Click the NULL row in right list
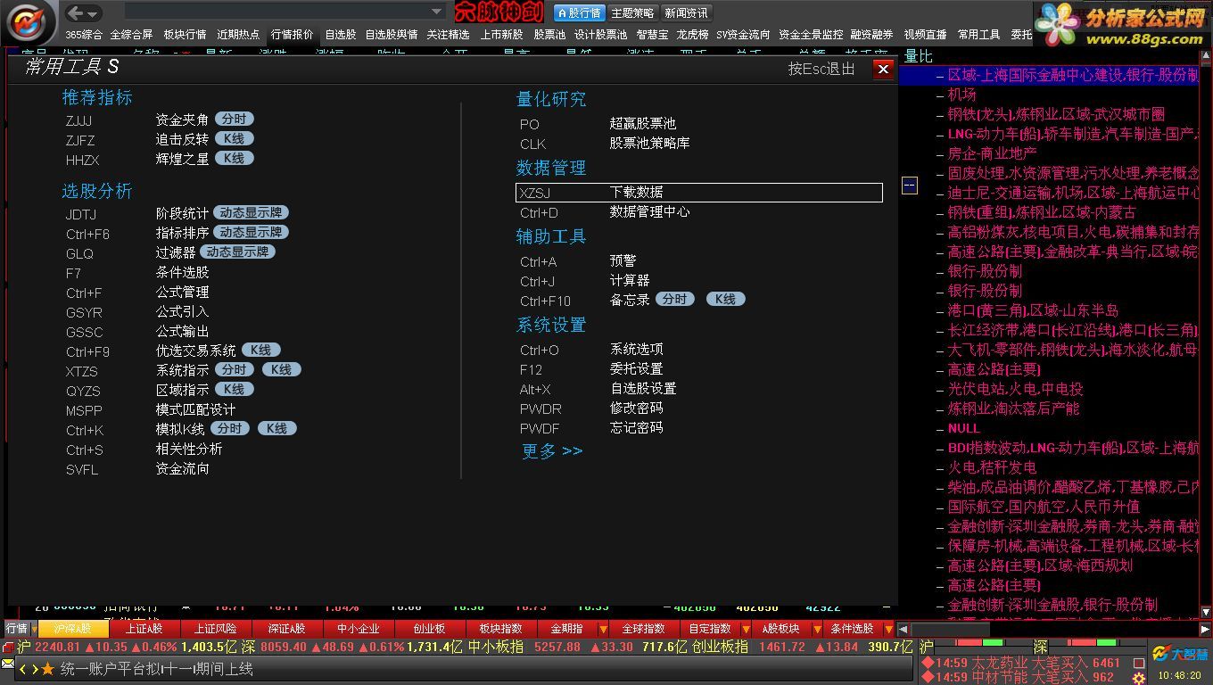Screen dimensions: 1213x685 [964, 428]
